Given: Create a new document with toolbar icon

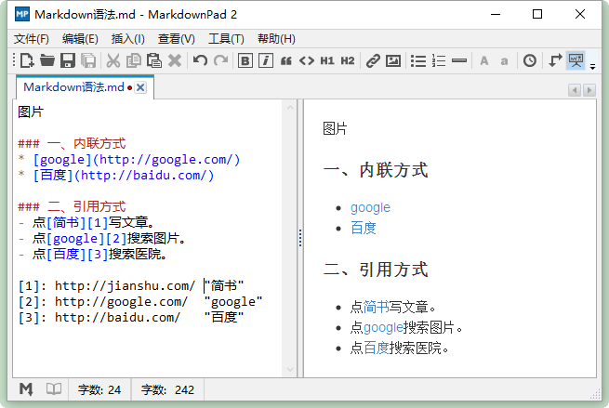Looking at the screenshot, I should coord(27,60).
